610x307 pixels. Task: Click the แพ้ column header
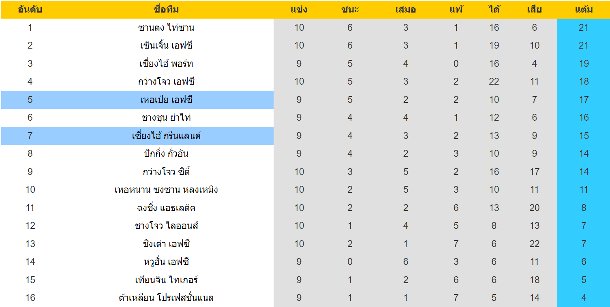[456, 10]
